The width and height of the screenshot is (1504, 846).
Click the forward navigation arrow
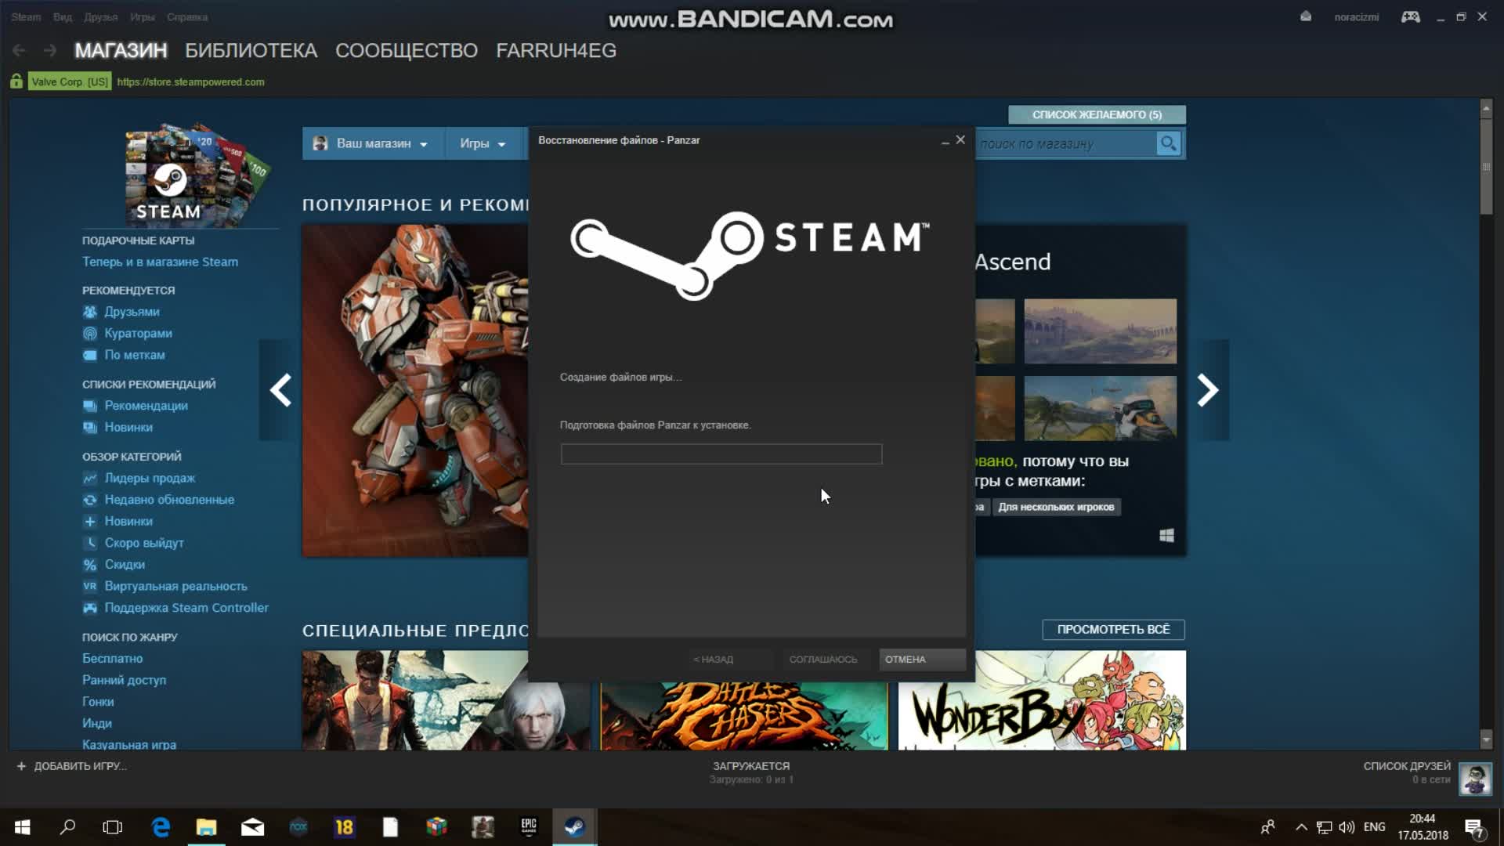(x=49, y=50)
